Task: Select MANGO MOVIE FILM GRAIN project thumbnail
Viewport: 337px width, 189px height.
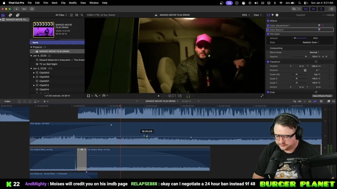Action: 43,30
